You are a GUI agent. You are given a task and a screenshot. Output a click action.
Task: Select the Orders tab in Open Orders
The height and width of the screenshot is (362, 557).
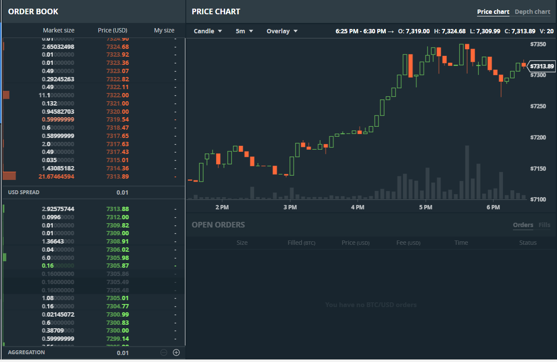(x=523, y=225)
